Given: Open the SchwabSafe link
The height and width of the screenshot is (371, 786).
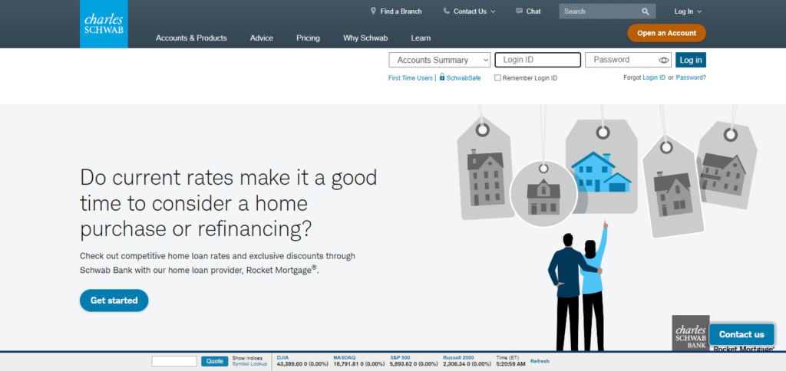Looking at the screenshot, I should [463, 78].
